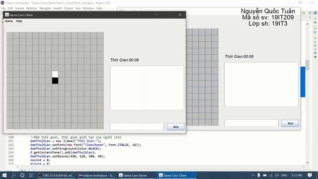The width and height of the screenshot is (318, 179).
Task: Click the black piece cell on Caro board
Action: (x=55, y=81)
